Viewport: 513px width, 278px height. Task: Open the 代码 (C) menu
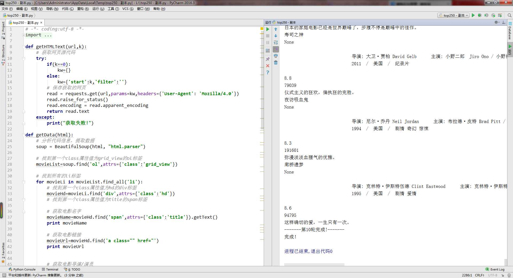point(68,9)
